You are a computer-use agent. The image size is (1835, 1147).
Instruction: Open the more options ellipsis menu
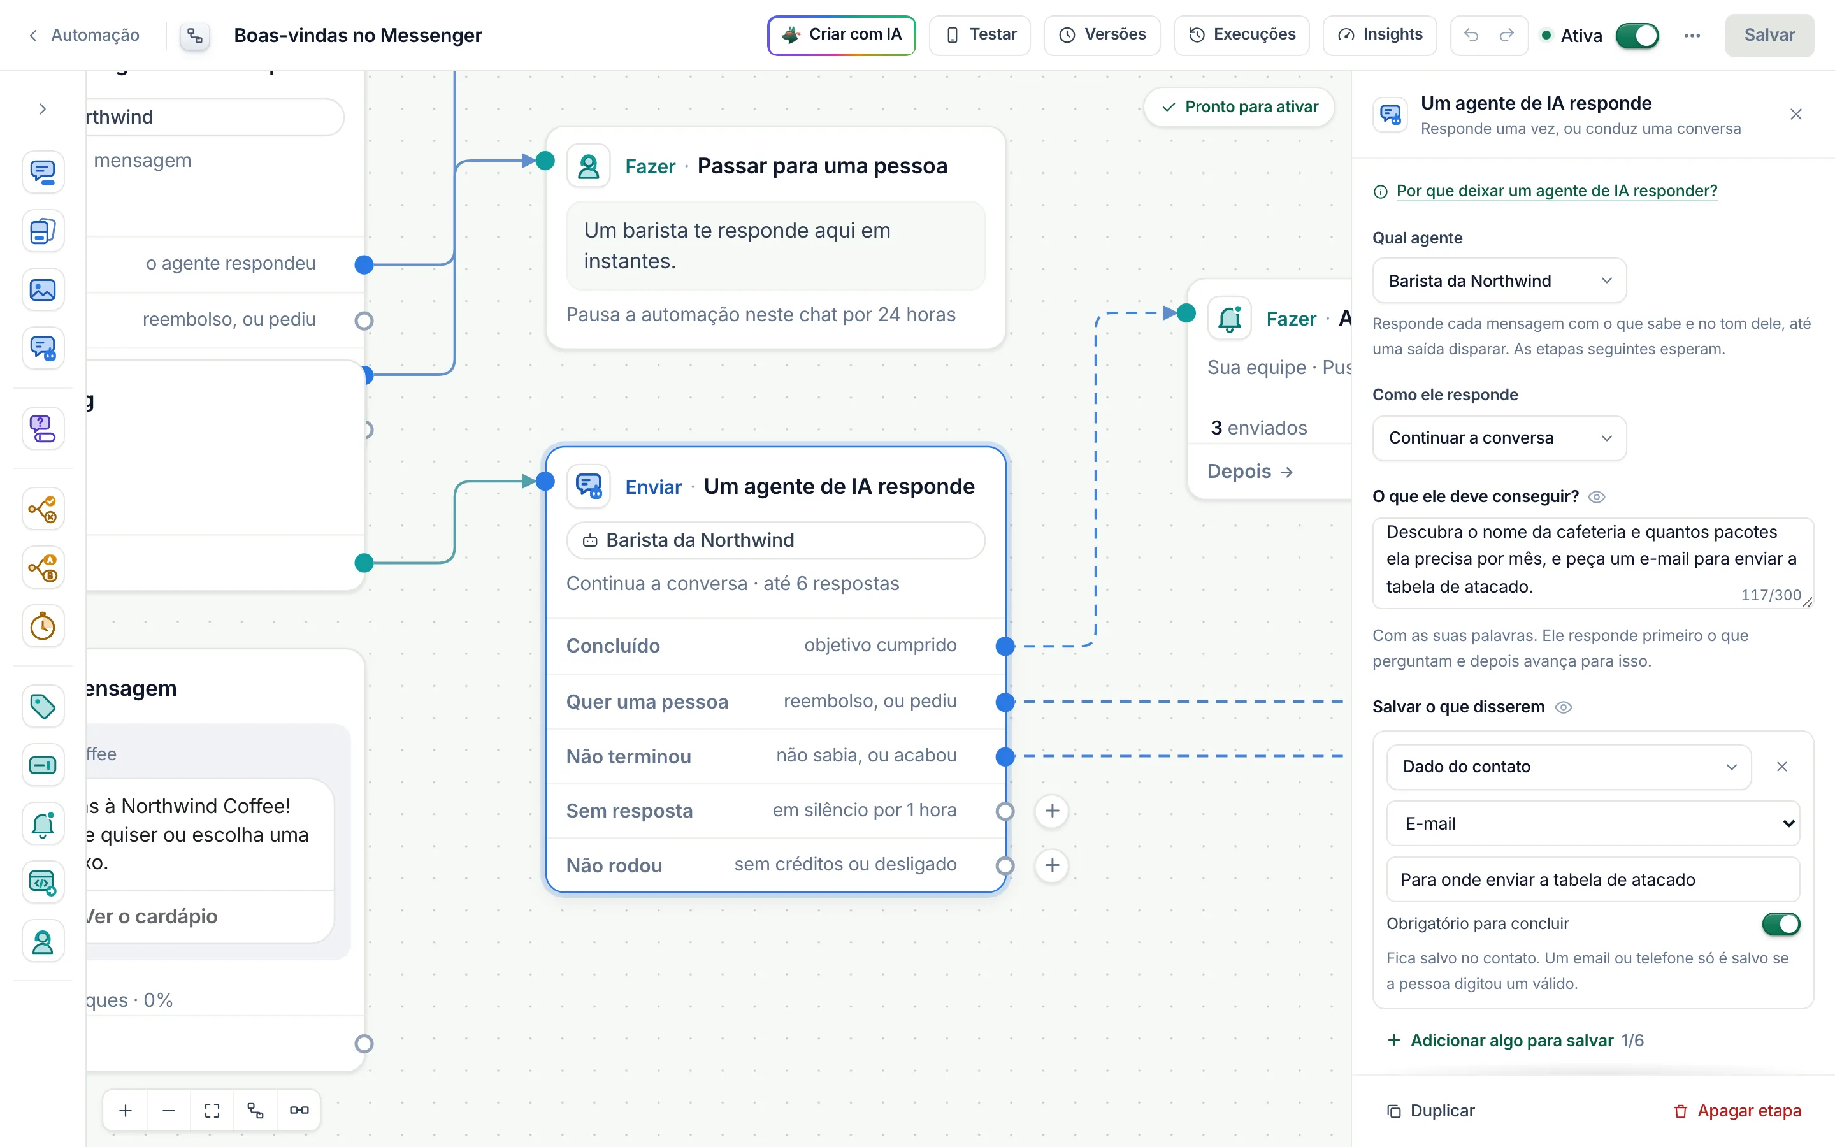[x=1692, y=36]
